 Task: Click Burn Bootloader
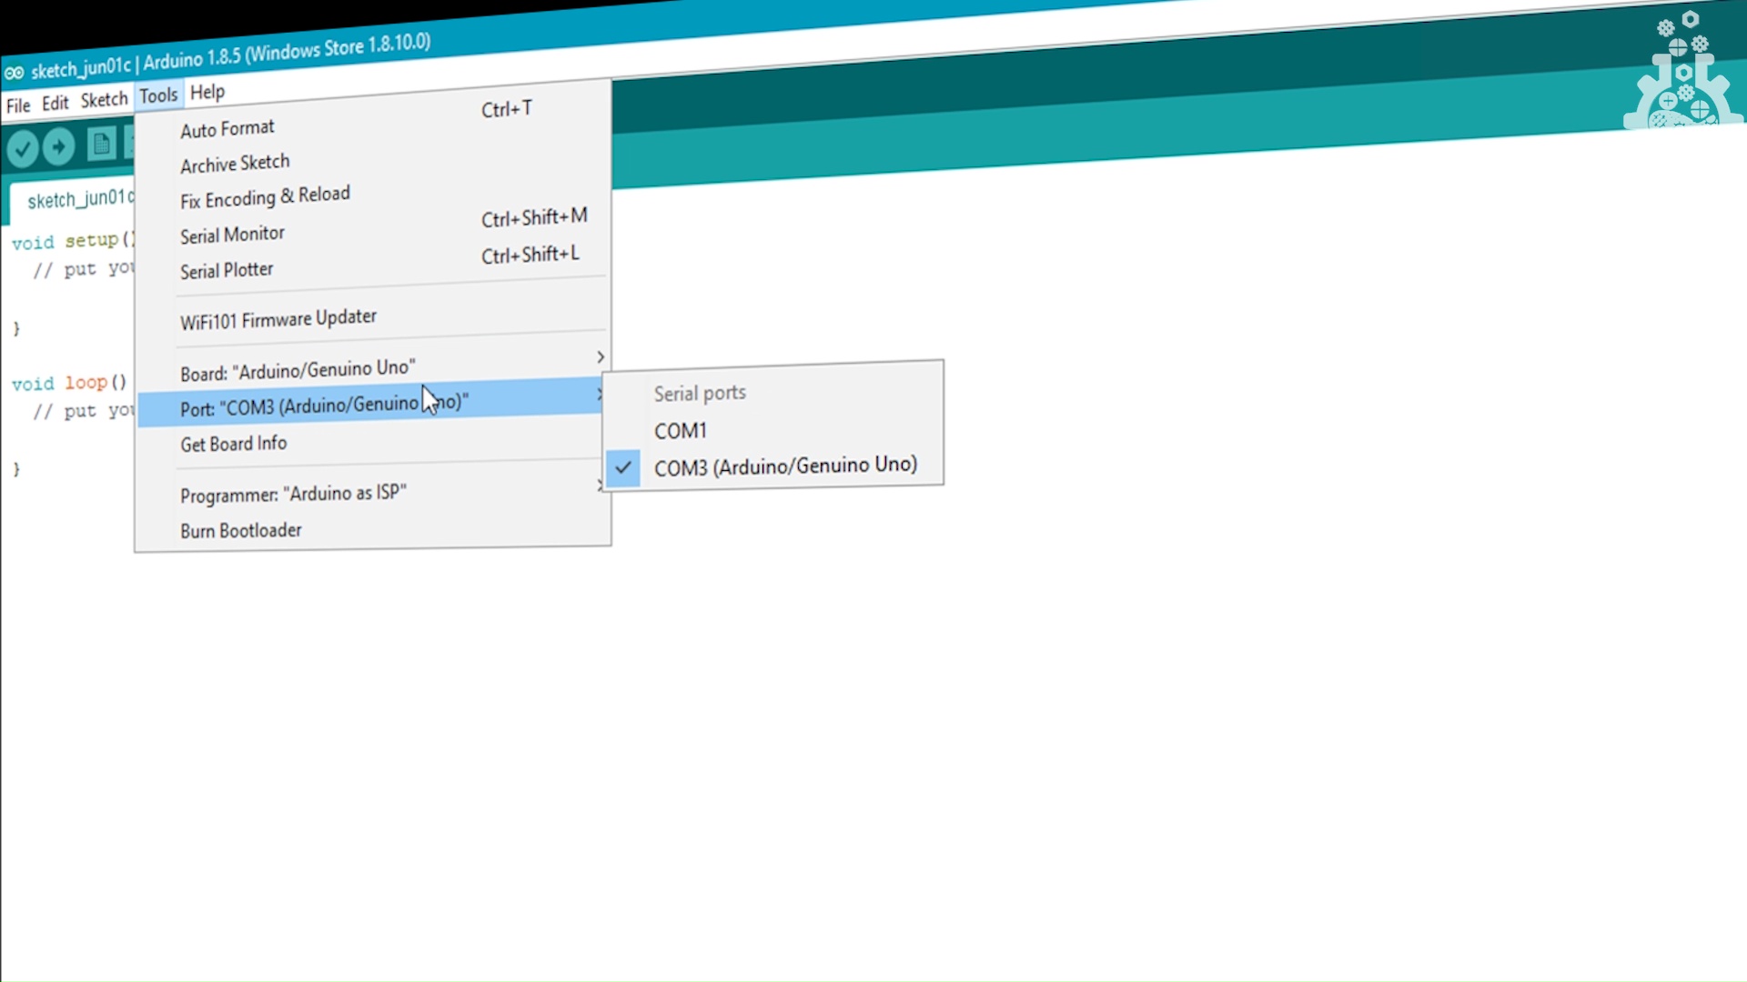(373, 530)
